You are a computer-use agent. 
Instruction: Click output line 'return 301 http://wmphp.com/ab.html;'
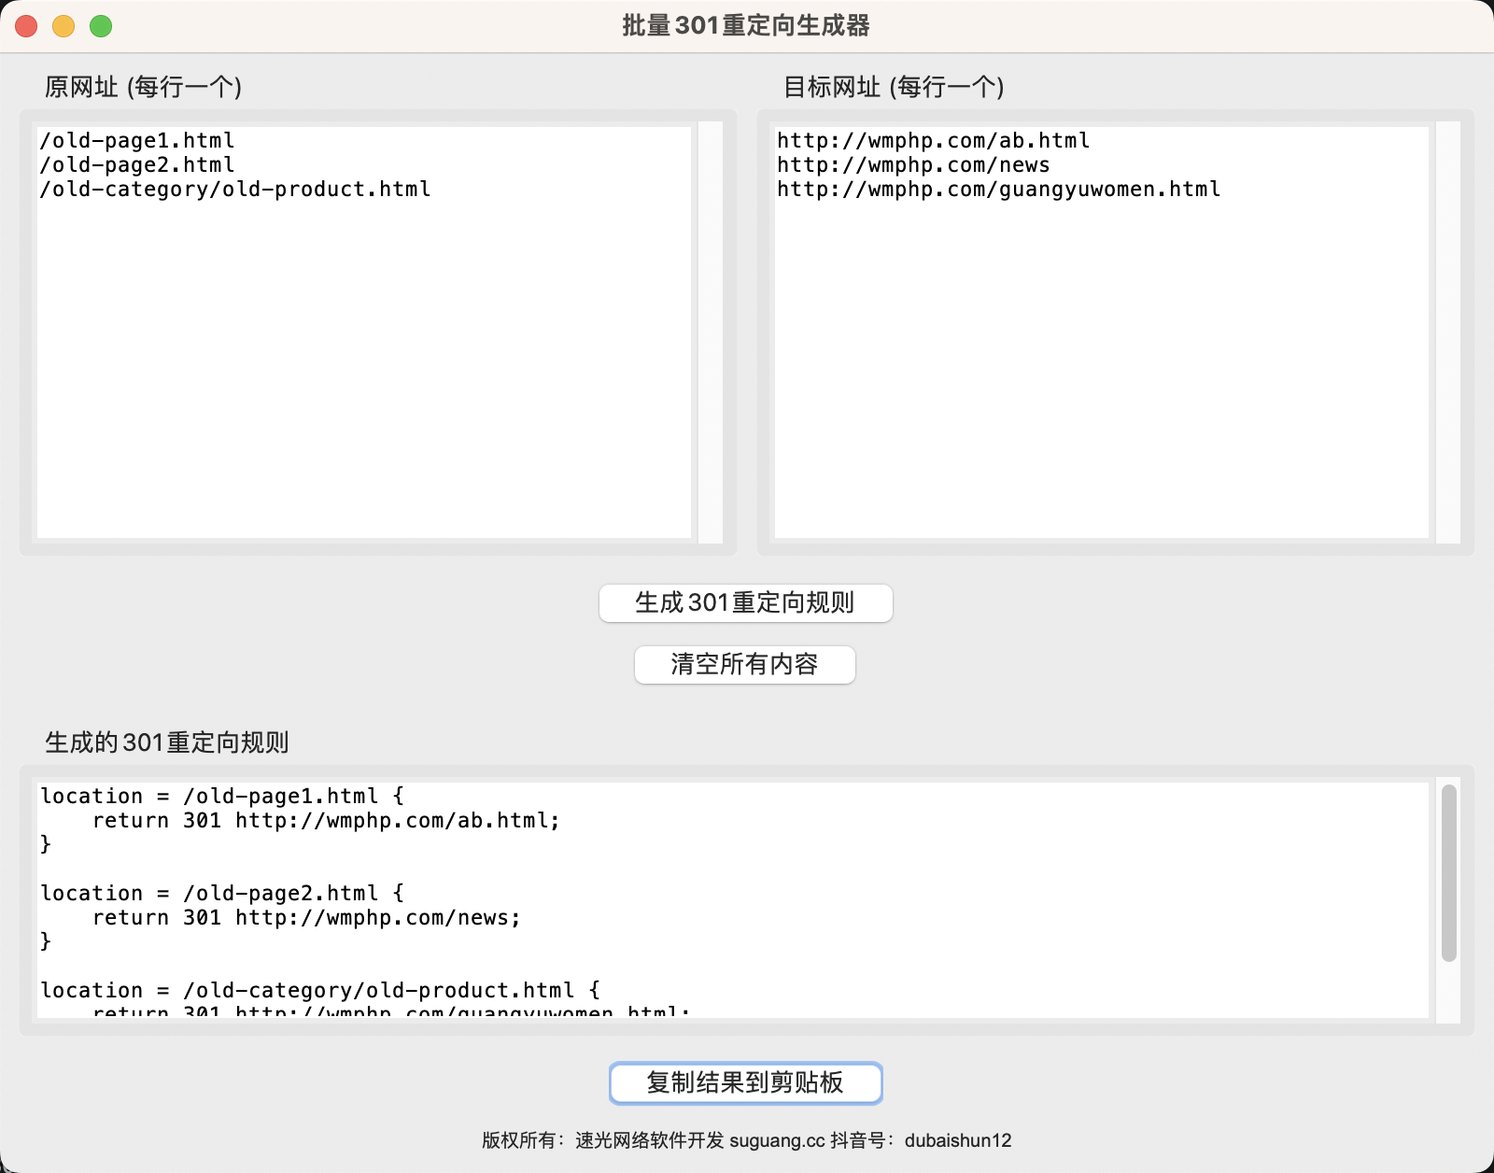coord(326,820)
